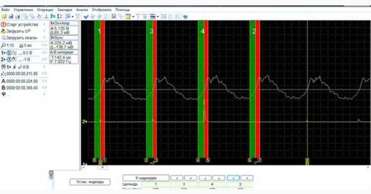This screenshot has height=194, width=371.
Task: Click the plugin icon beside Загрузить плагин
Action: [3, 38]
